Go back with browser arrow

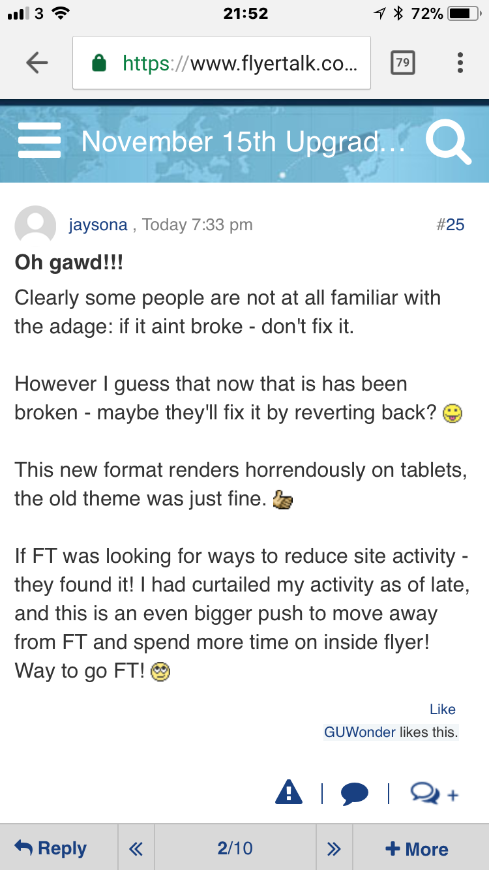37,63
